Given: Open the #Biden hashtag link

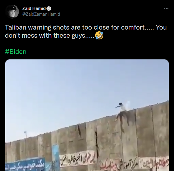Looking at the screenshot, I should [x=16, y=52].
